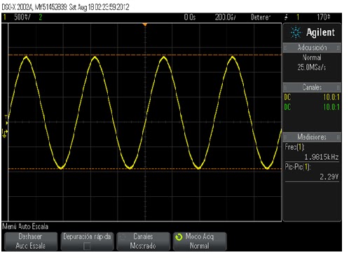Click the green DC coupling for channel 2
The width and height of the screenshot is (356, 269).
[287, 107]
